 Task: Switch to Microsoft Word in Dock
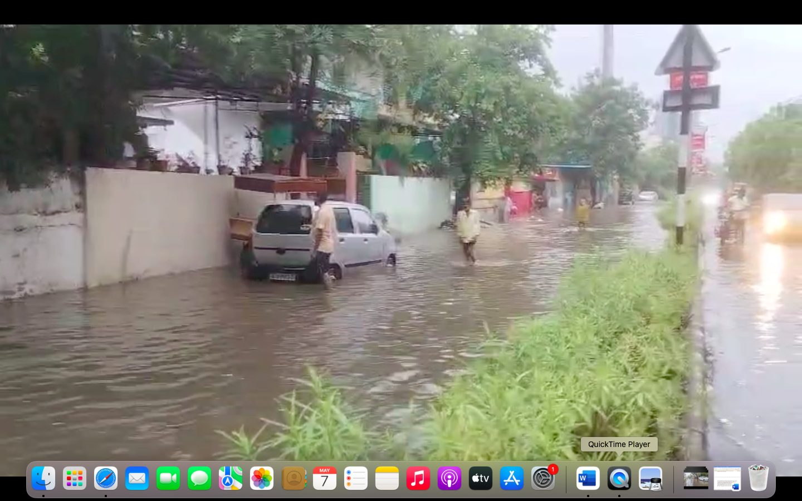[588, 478]
